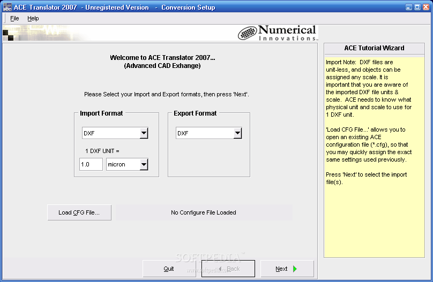
Task: Click the 1.0 DXF unit value field
Action: coord(91,164)
